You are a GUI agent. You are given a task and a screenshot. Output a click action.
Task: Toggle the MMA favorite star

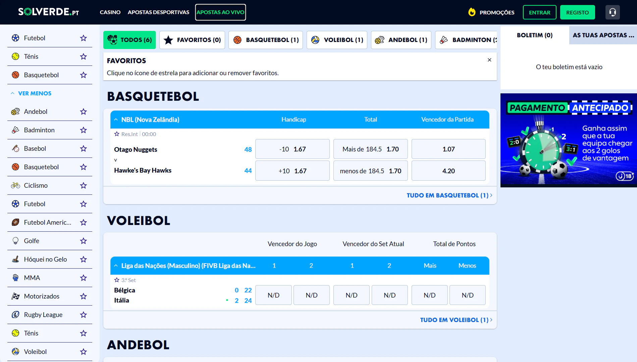84,278
